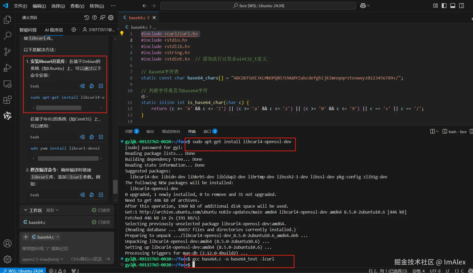The width and height of the screenshot is (473, 273).
Task: Open the Search view in activity bar
Action: pyautogui.click(x=7, y=35)
